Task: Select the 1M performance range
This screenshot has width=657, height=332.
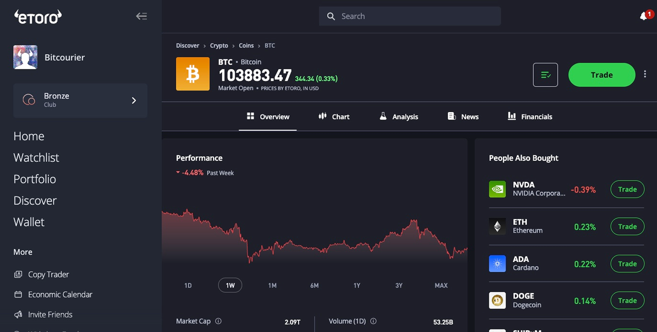Action: 272,285
